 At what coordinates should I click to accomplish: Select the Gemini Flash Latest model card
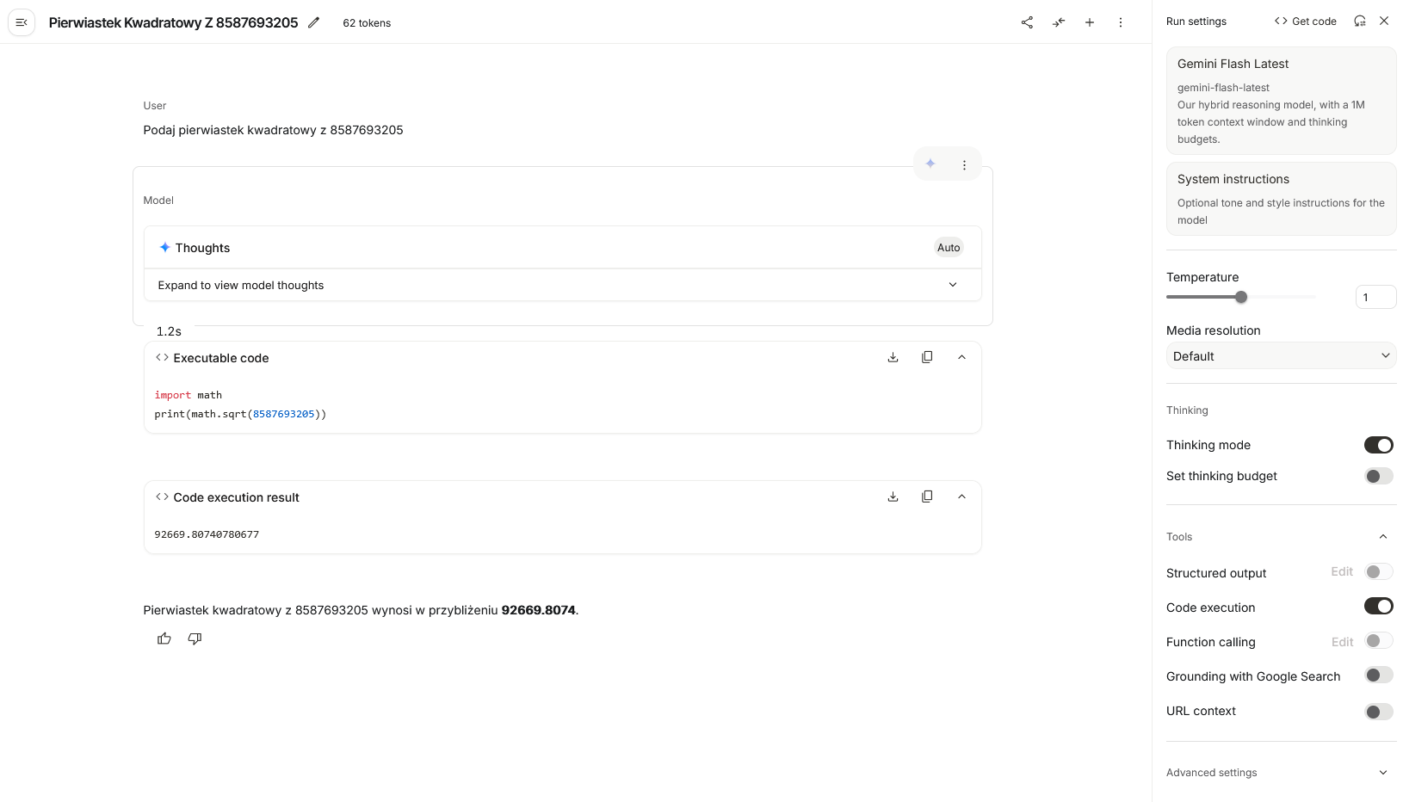1281,101
